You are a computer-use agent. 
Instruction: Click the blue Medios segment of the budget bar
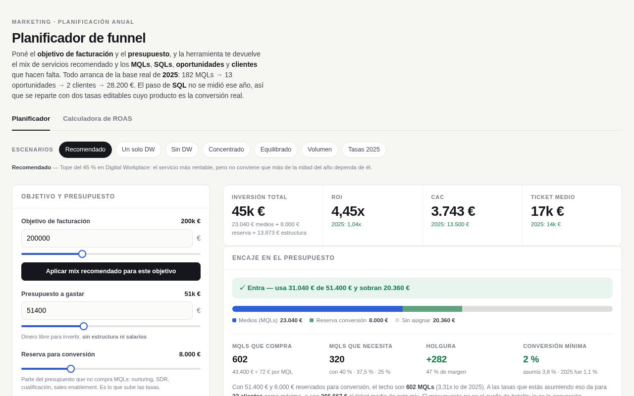[x=317, y=309]
